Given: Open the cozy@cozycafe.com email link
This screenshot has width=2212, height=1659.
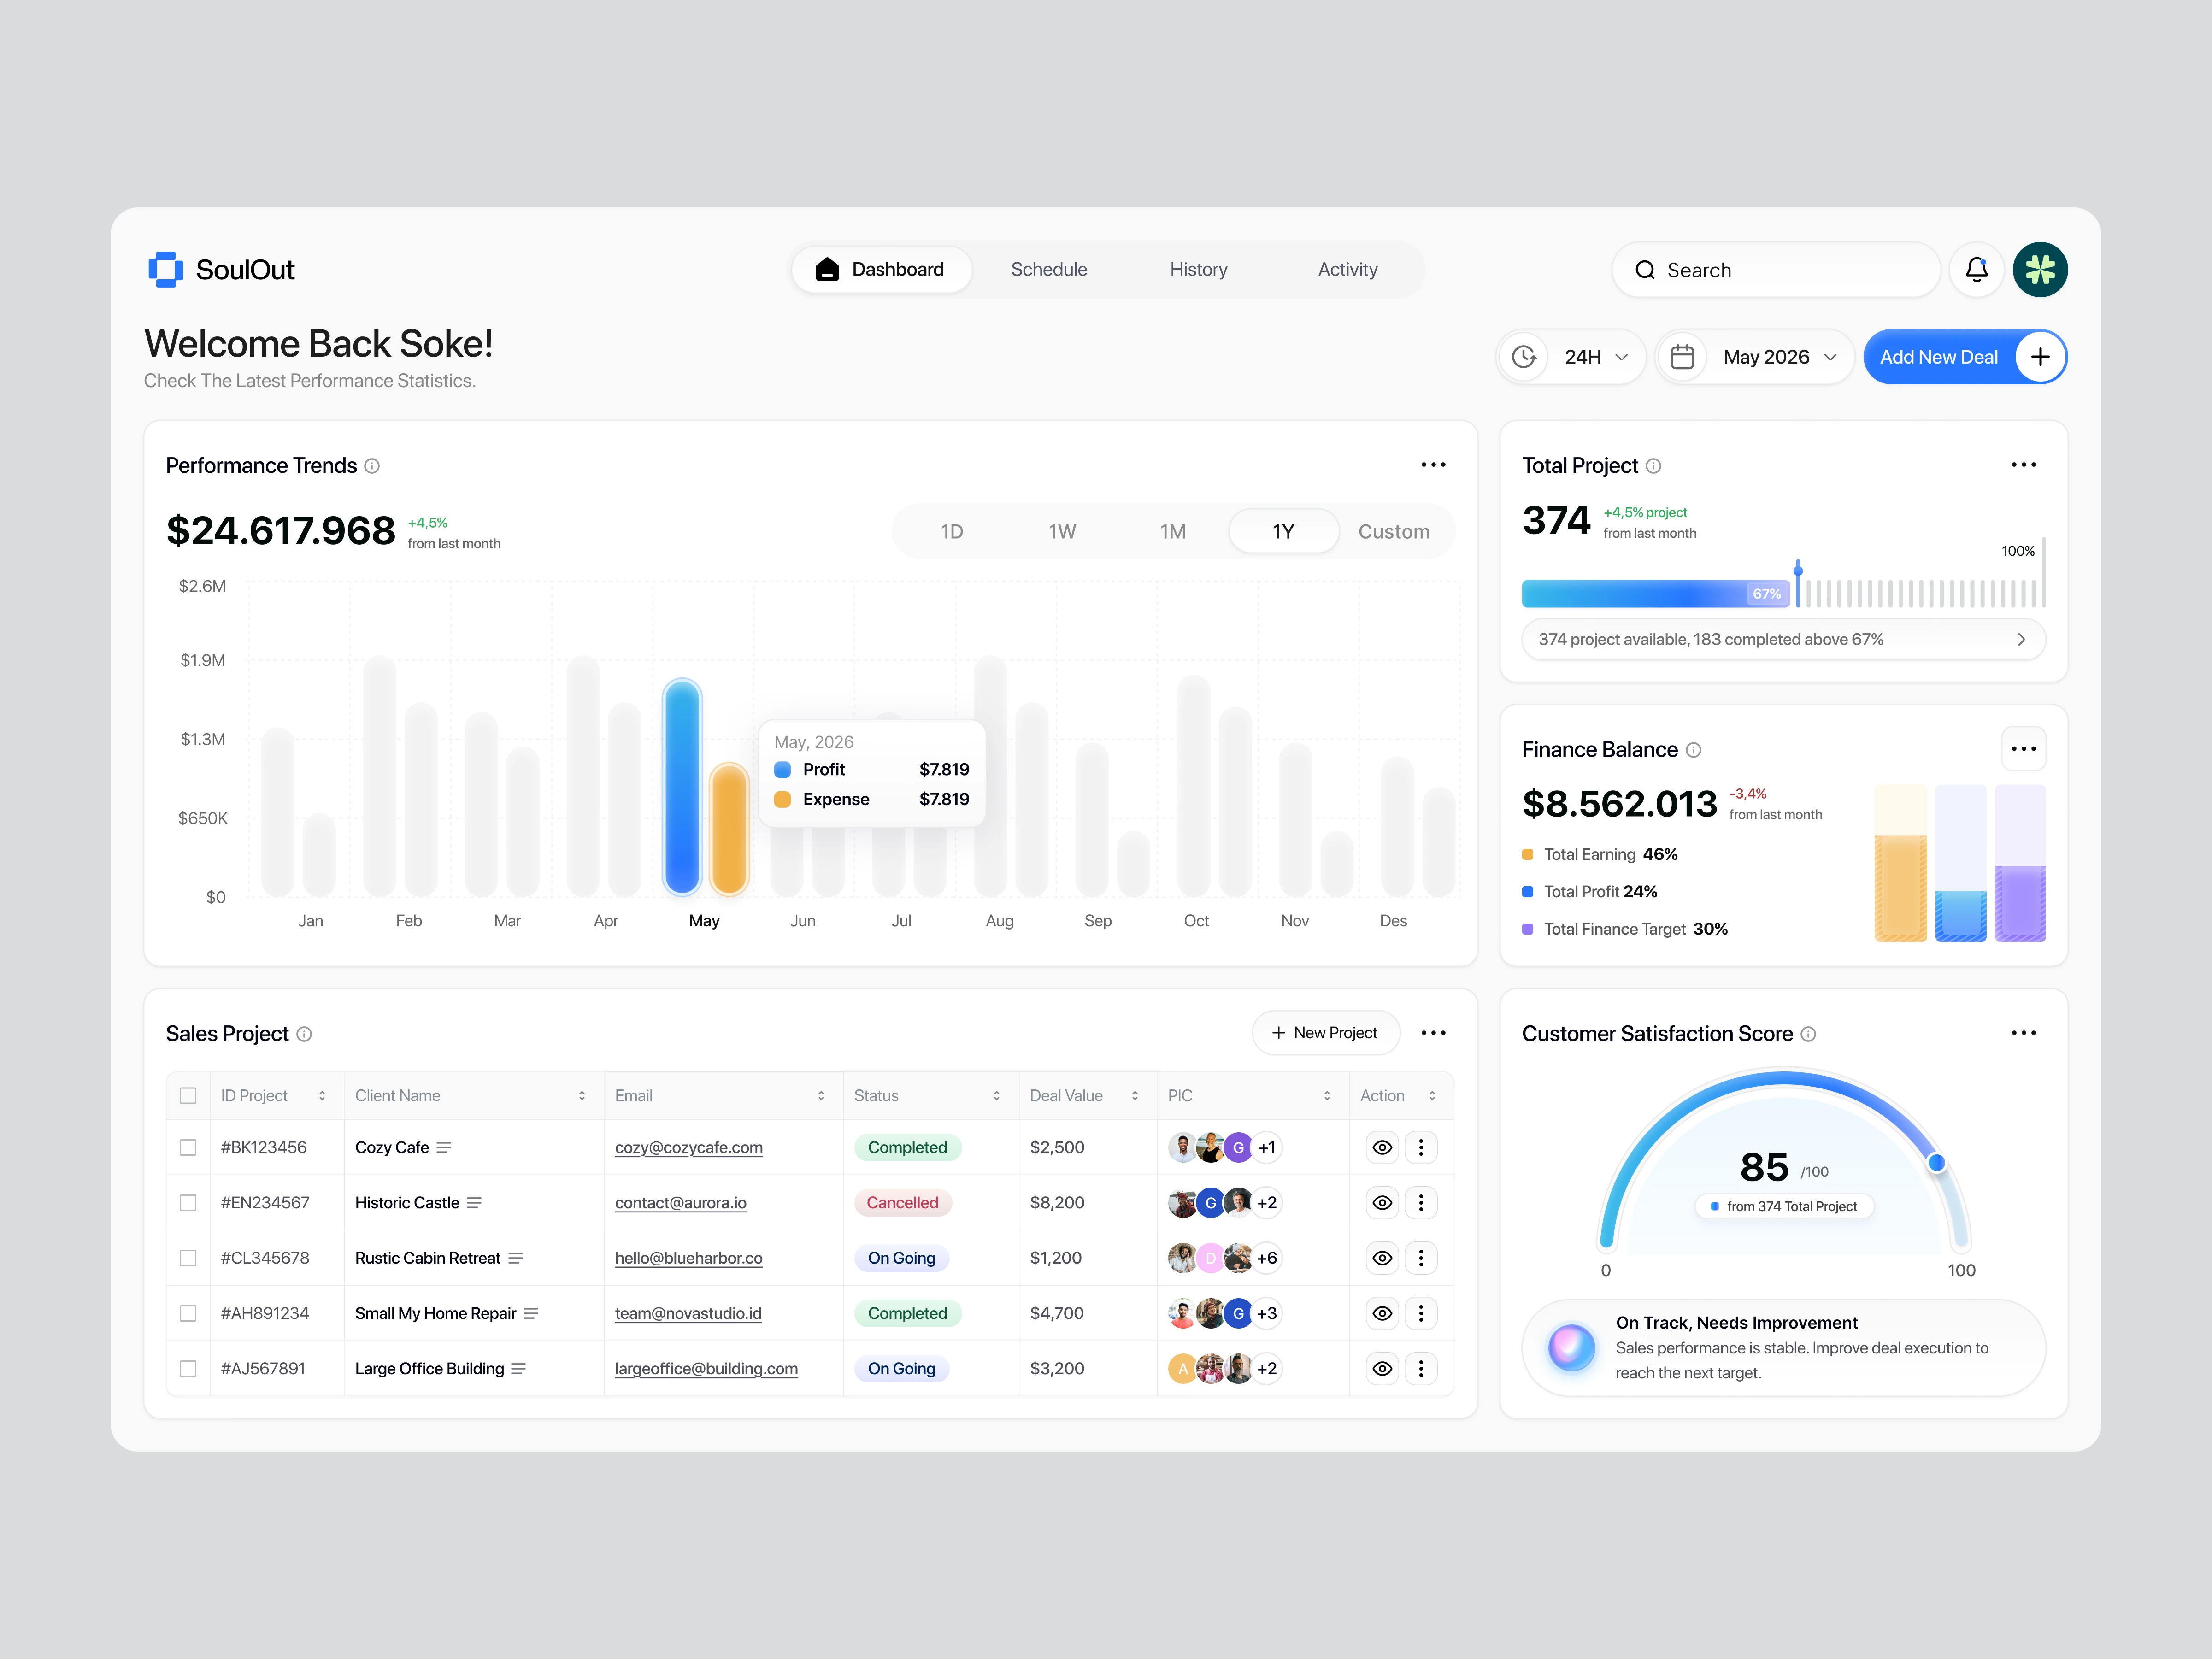Looking at the screenshot, I should [x=688, y=1148].
